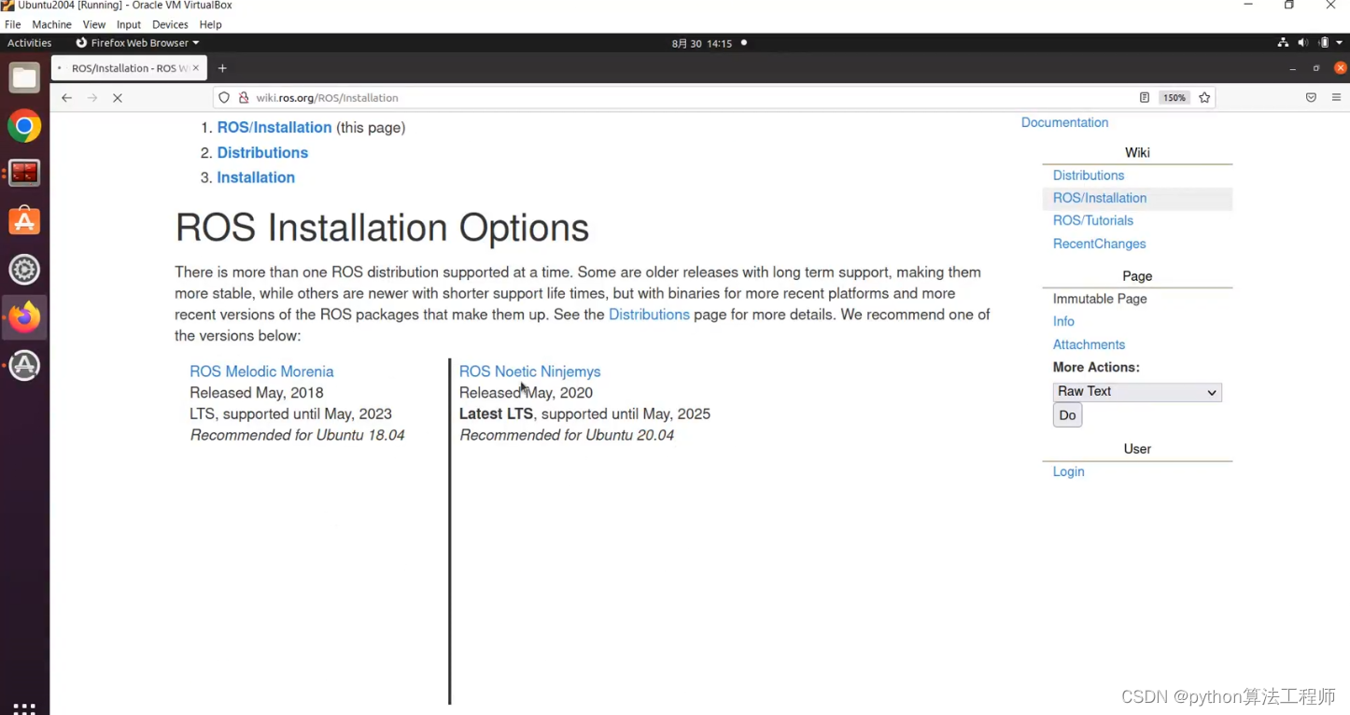Image resolution: width=1350 pixels, height=715 pixels.
Task: Open Distributions in the Wiki sidebar
Action: pos(1089,175)
